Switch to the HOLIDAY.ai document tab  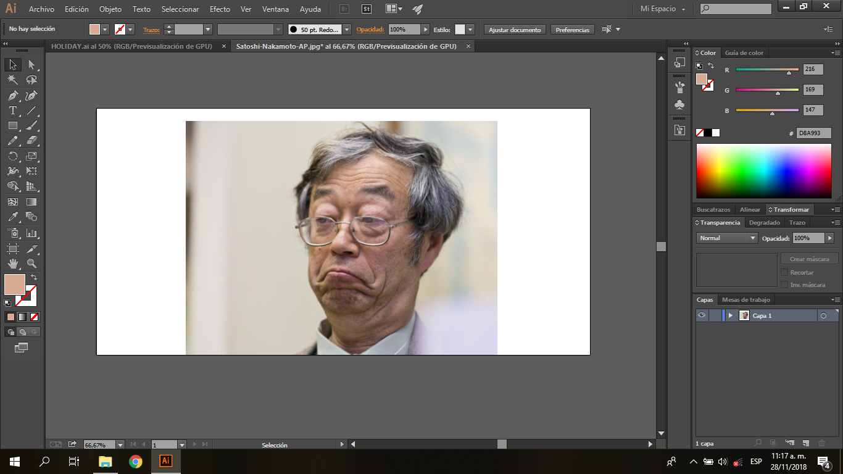click(131, 46)
